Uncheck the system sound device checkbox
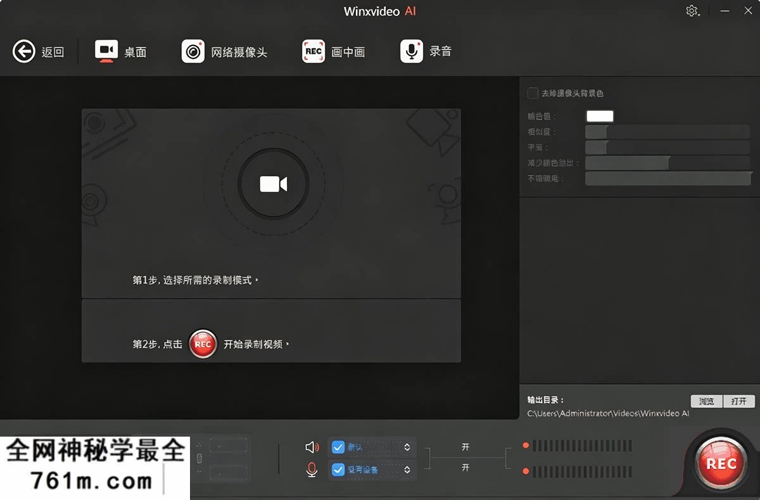 (x=338, y=447)
